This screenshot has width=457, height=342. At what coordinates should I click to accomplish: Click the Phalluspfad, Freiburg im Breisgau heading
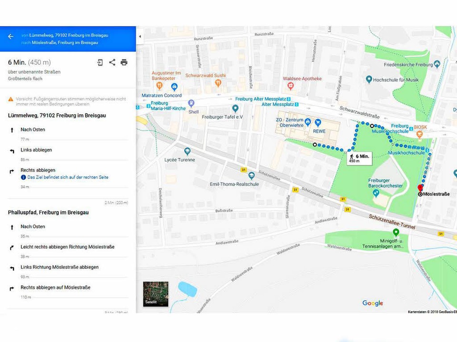coord(49,212)
